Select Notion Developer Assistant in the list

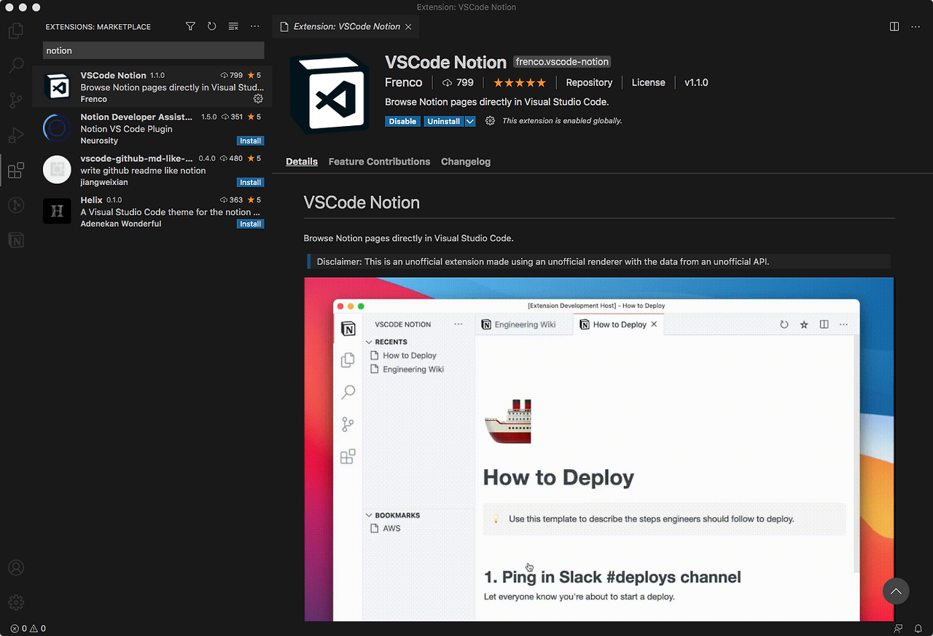(x=152, y=128)
